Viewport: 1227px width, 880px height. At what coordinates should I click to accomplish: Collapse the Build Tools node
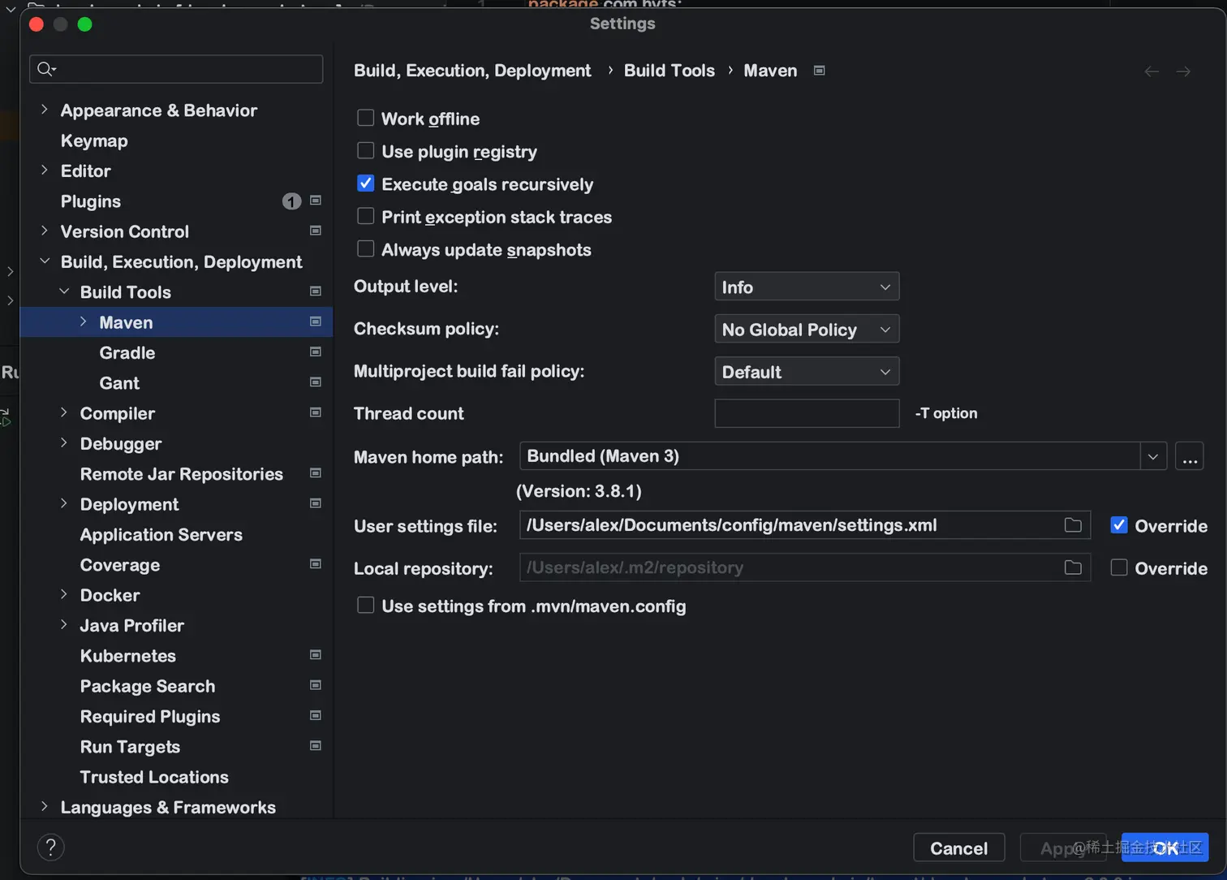tap(64, 291)
